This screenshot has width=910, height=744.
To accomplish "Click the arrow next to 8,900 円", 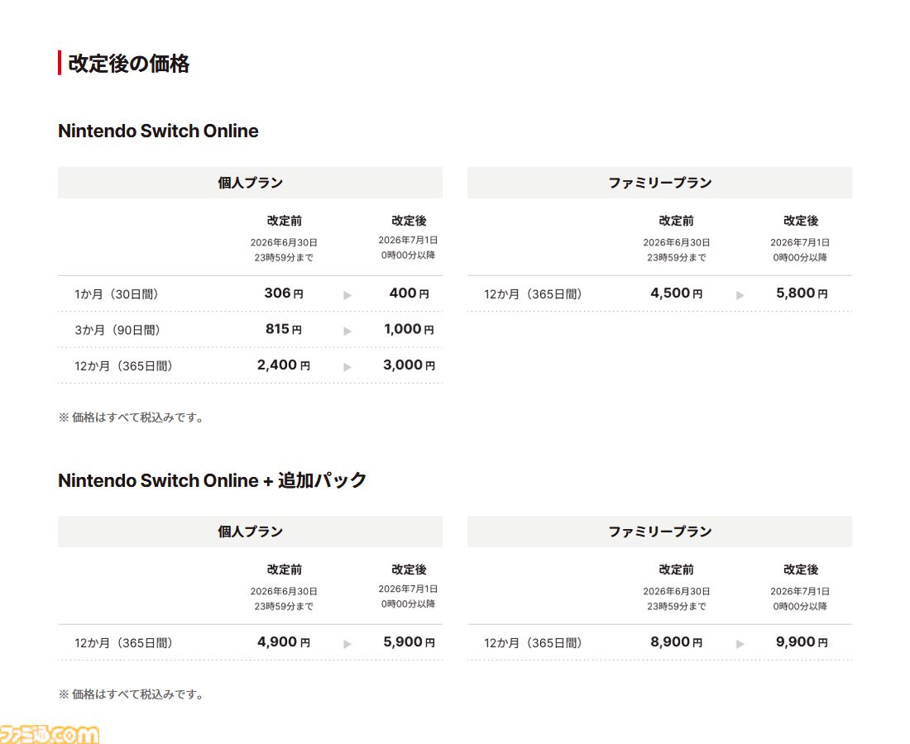I will [740, 644].
